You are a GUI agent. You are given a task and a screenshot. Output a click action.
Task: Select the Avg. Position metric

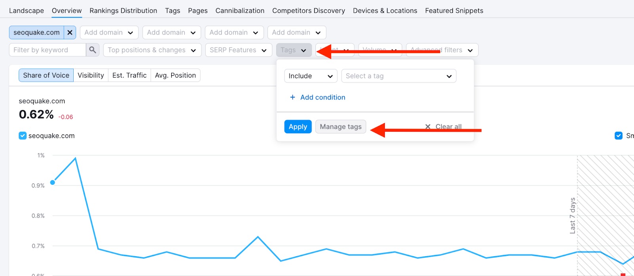pos(176,75)
